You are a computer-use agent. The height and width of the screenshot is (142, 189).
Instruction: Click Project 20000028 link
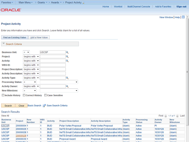point(21,132)
